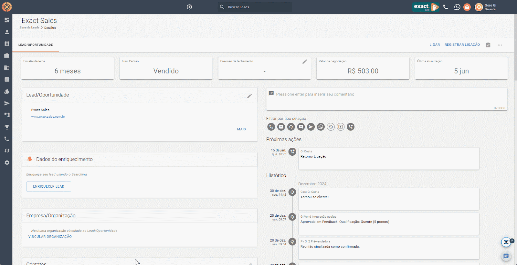Click REGISTRAR LIGAÇÃO
This screenshot has height=265, width=517.
[462, 45]
